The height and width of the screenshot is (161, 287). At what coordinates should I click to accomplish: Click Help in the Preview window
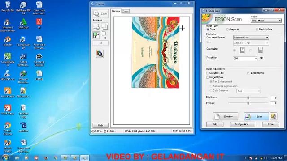(x=100, y=125)
